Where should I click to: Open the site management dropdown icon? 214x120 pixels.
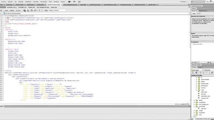coord(79,2)
